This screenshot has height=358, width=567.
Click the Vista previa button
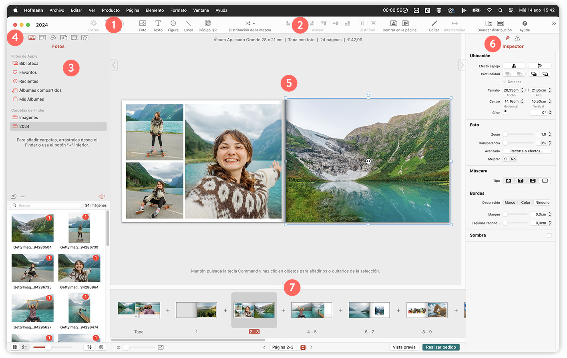click(x=404, y=347)
